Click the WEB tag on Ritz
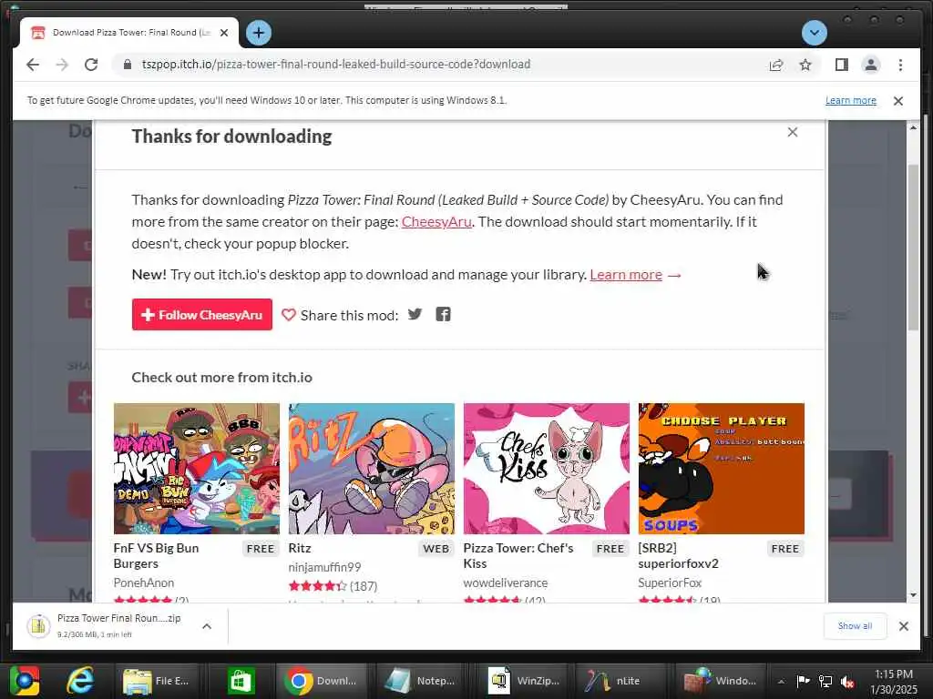 point(436,549)
